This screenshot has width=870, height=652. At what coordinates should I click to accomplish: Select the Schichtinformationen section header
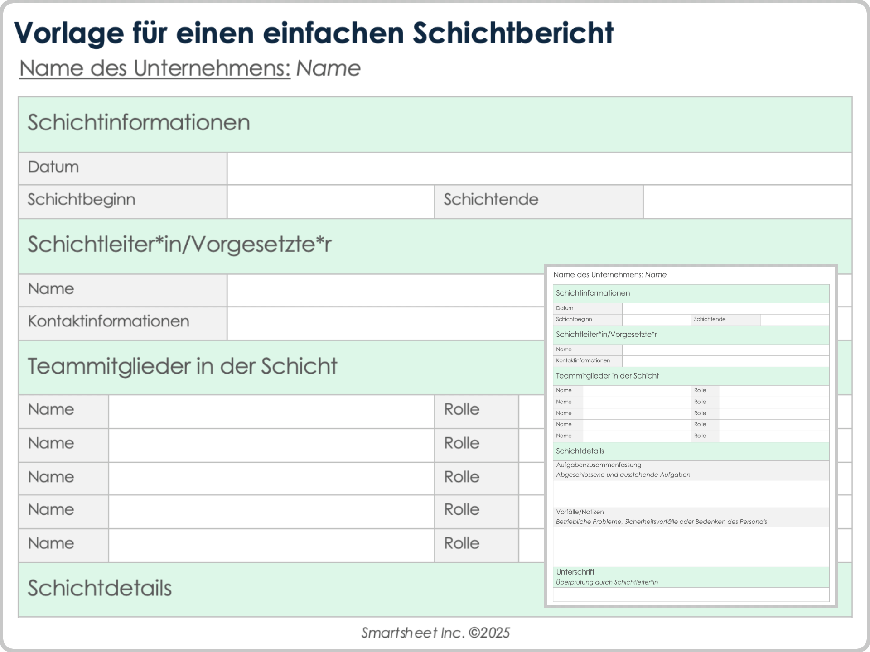[139, 123]
